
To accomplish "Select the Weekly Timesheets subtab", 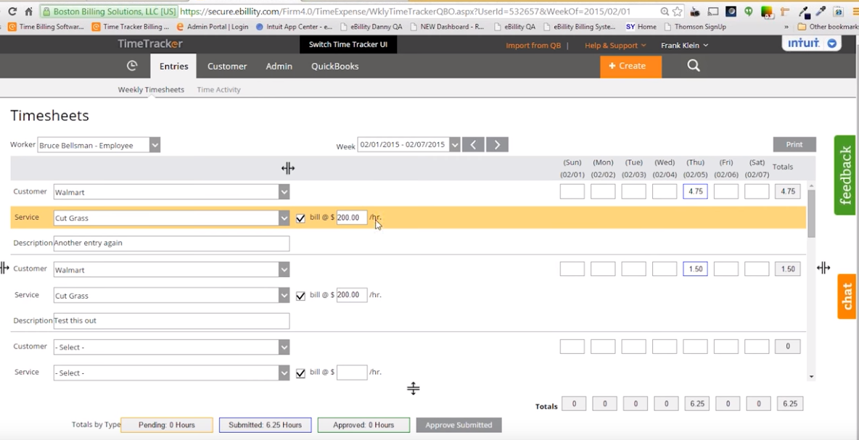I will coord(151,90).
